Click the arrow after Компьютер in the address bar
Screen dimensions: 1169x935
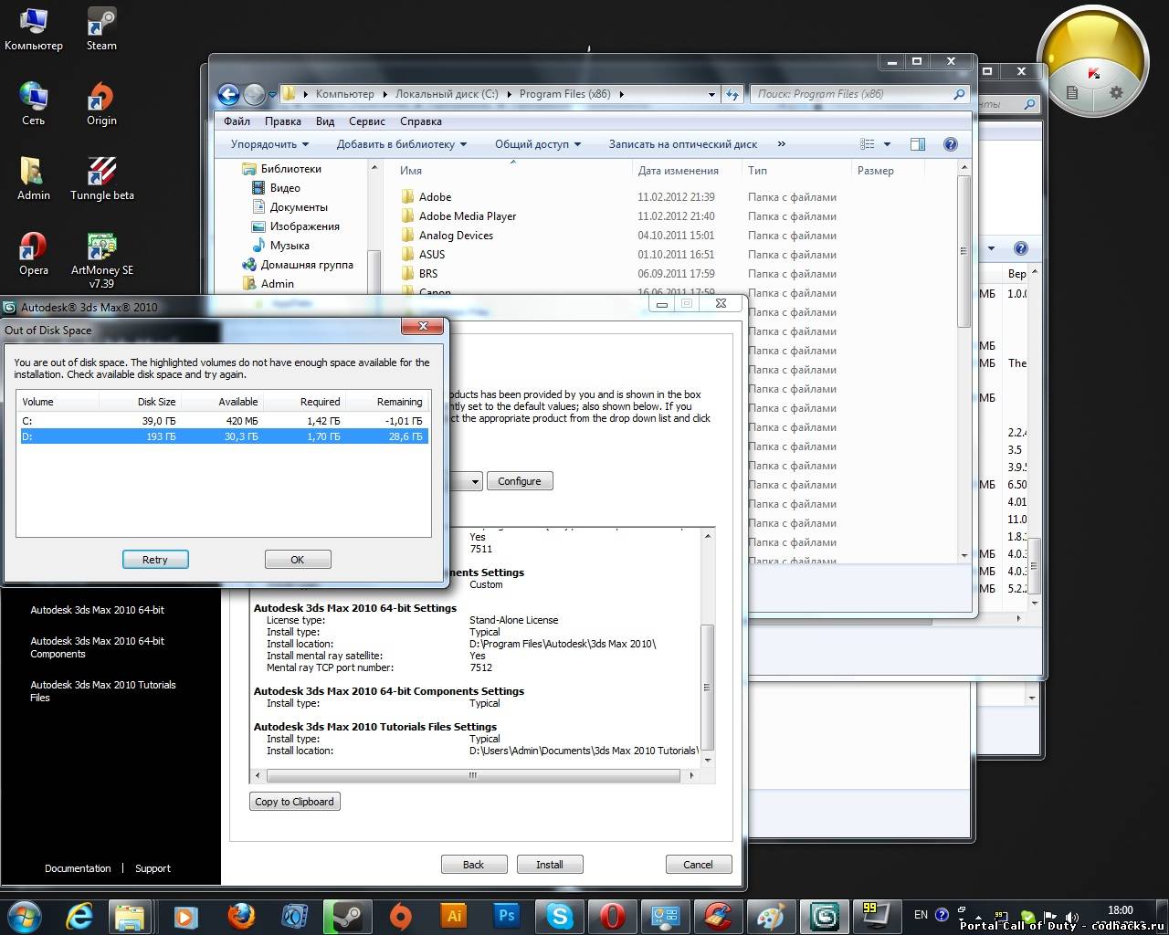[x=384, y=94]
